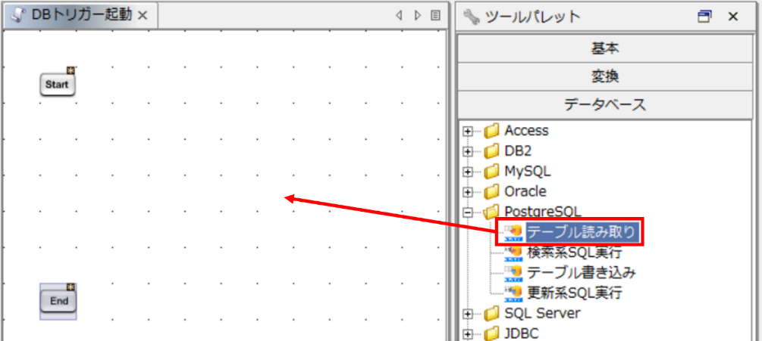762x341 pixels.
Task: Select the 検索系SQL実行 tree item
Action: click(575, 253)
